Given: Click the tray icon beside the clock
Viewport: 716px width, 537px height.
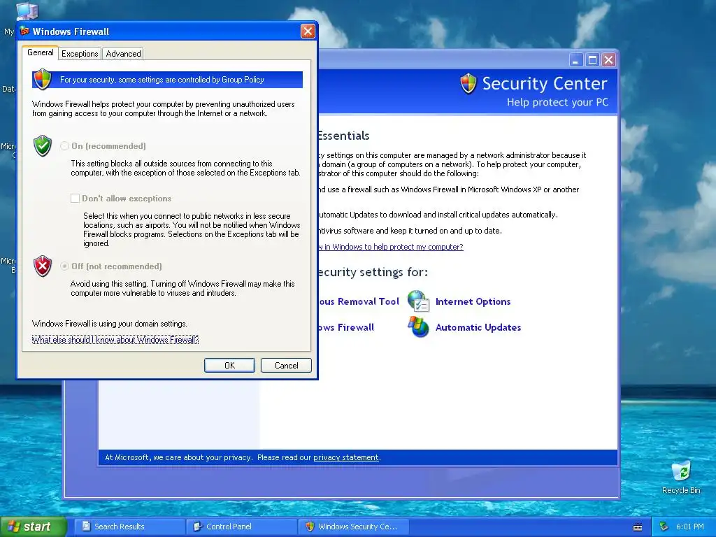Looking at the screenshot, I should pyautogui.click(x=664, y=527).
